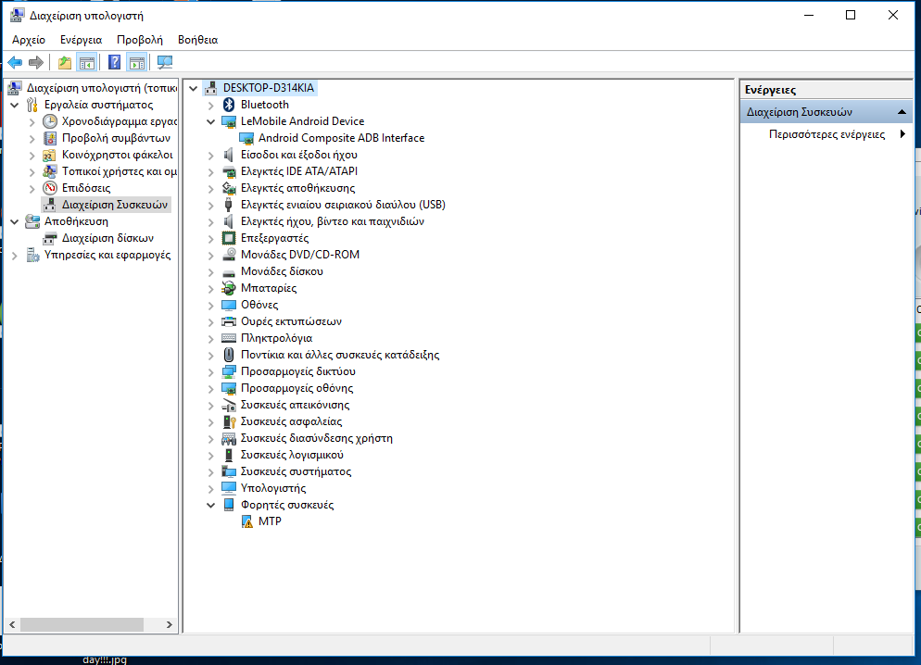
Task: Collapse the LeMobile Android Device node
Action: pos(212,121)
